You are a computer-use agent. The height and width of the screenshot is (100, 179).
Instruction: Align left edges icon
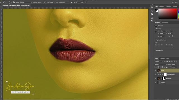point(156,45)
